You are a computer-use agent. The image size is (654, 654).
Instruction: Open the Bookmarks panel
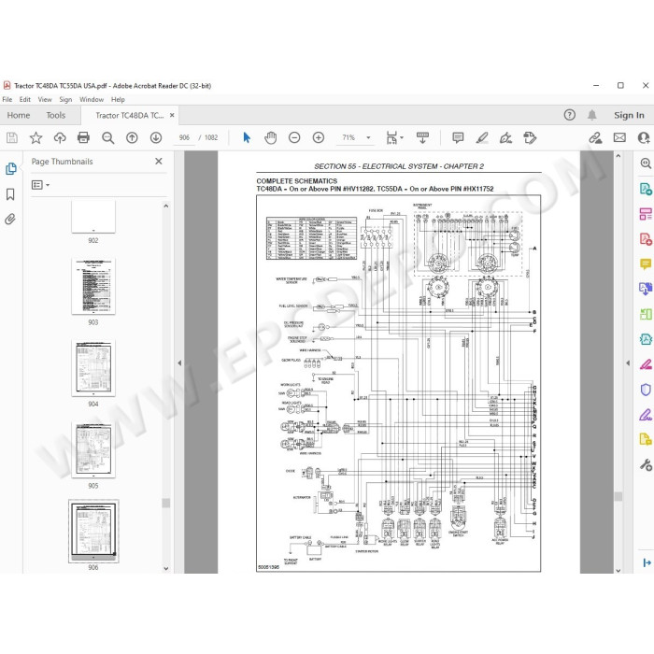(10, 194)
